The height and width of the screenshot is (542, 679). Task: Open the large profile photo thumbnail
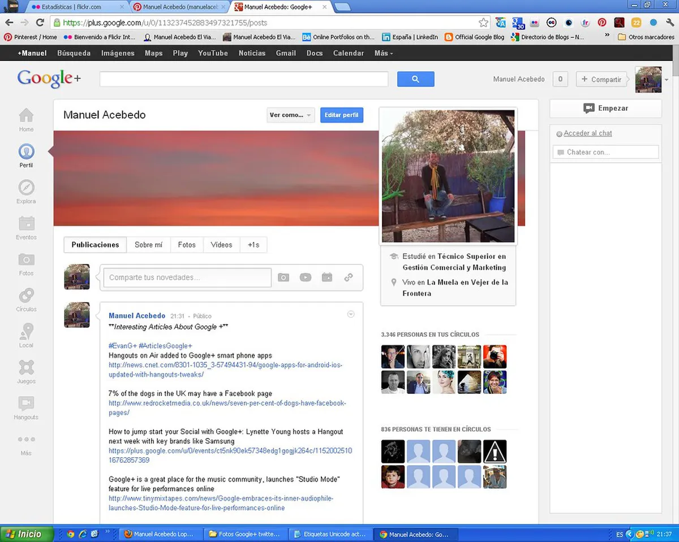448,176
